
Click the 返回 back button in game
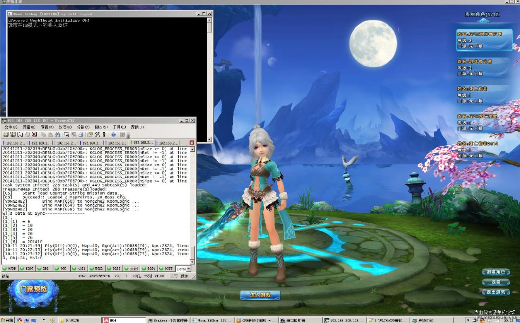coord(496,282)
